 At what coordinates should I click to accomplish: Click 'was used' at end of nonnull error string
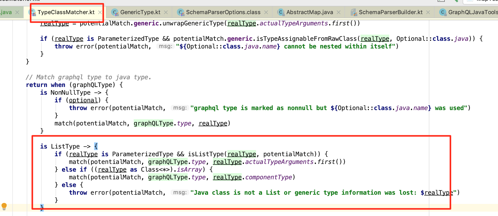point(449,108)
